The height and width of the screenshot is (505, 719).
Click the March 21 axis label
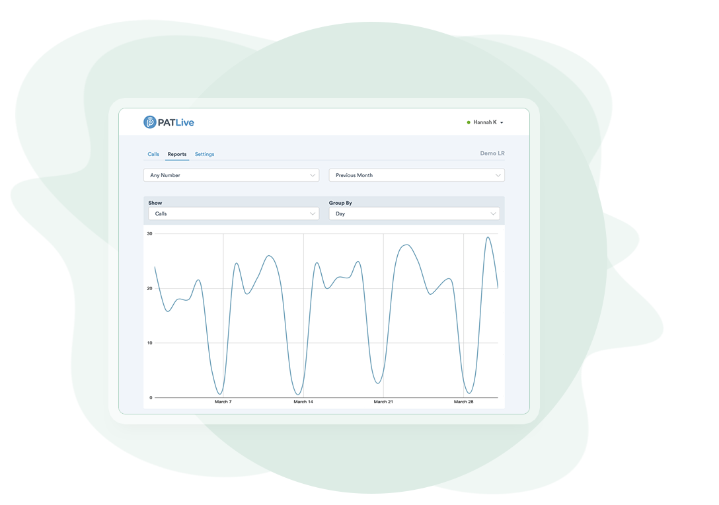383,402
